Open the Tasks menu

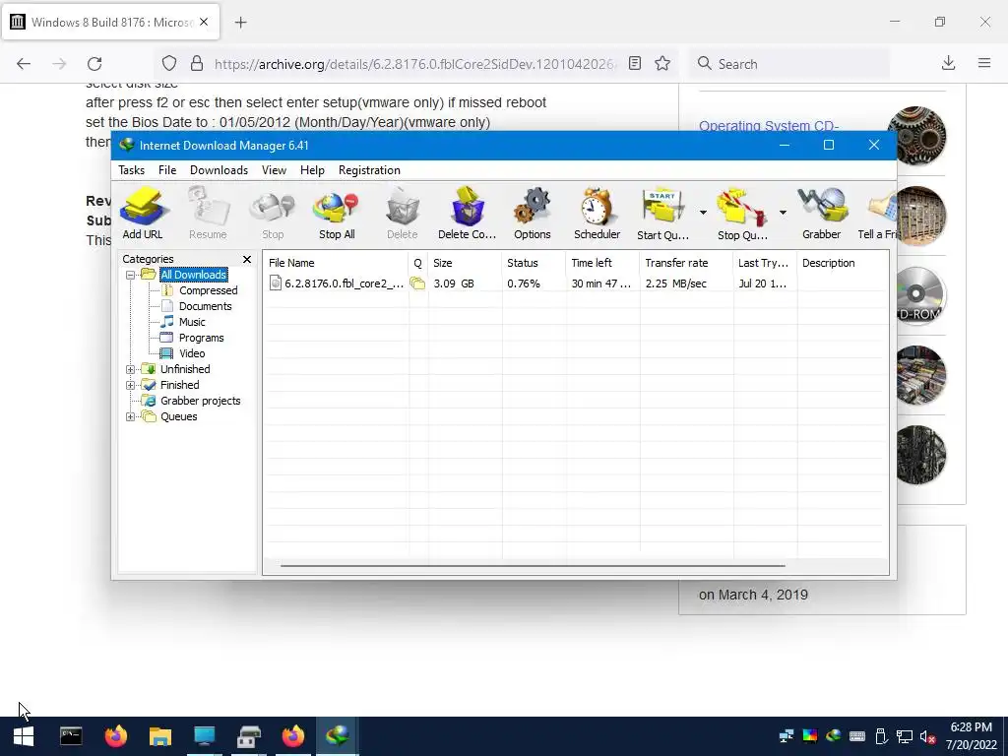click(x=131, y=169)
